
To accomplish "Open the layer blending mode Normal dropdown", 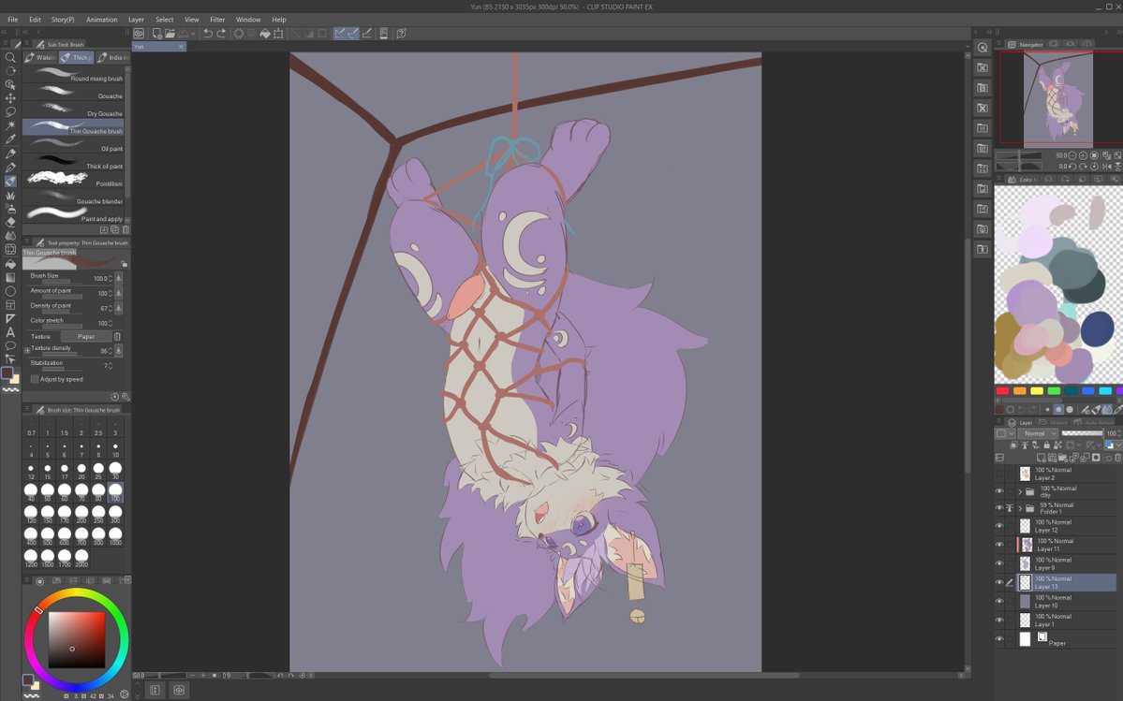I will pos(1040,433).
